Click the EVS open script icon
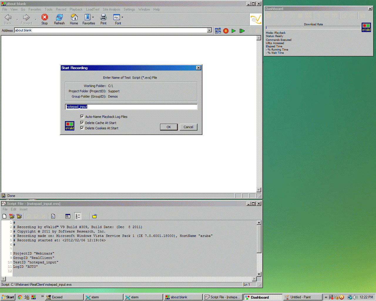 (12, 216)
